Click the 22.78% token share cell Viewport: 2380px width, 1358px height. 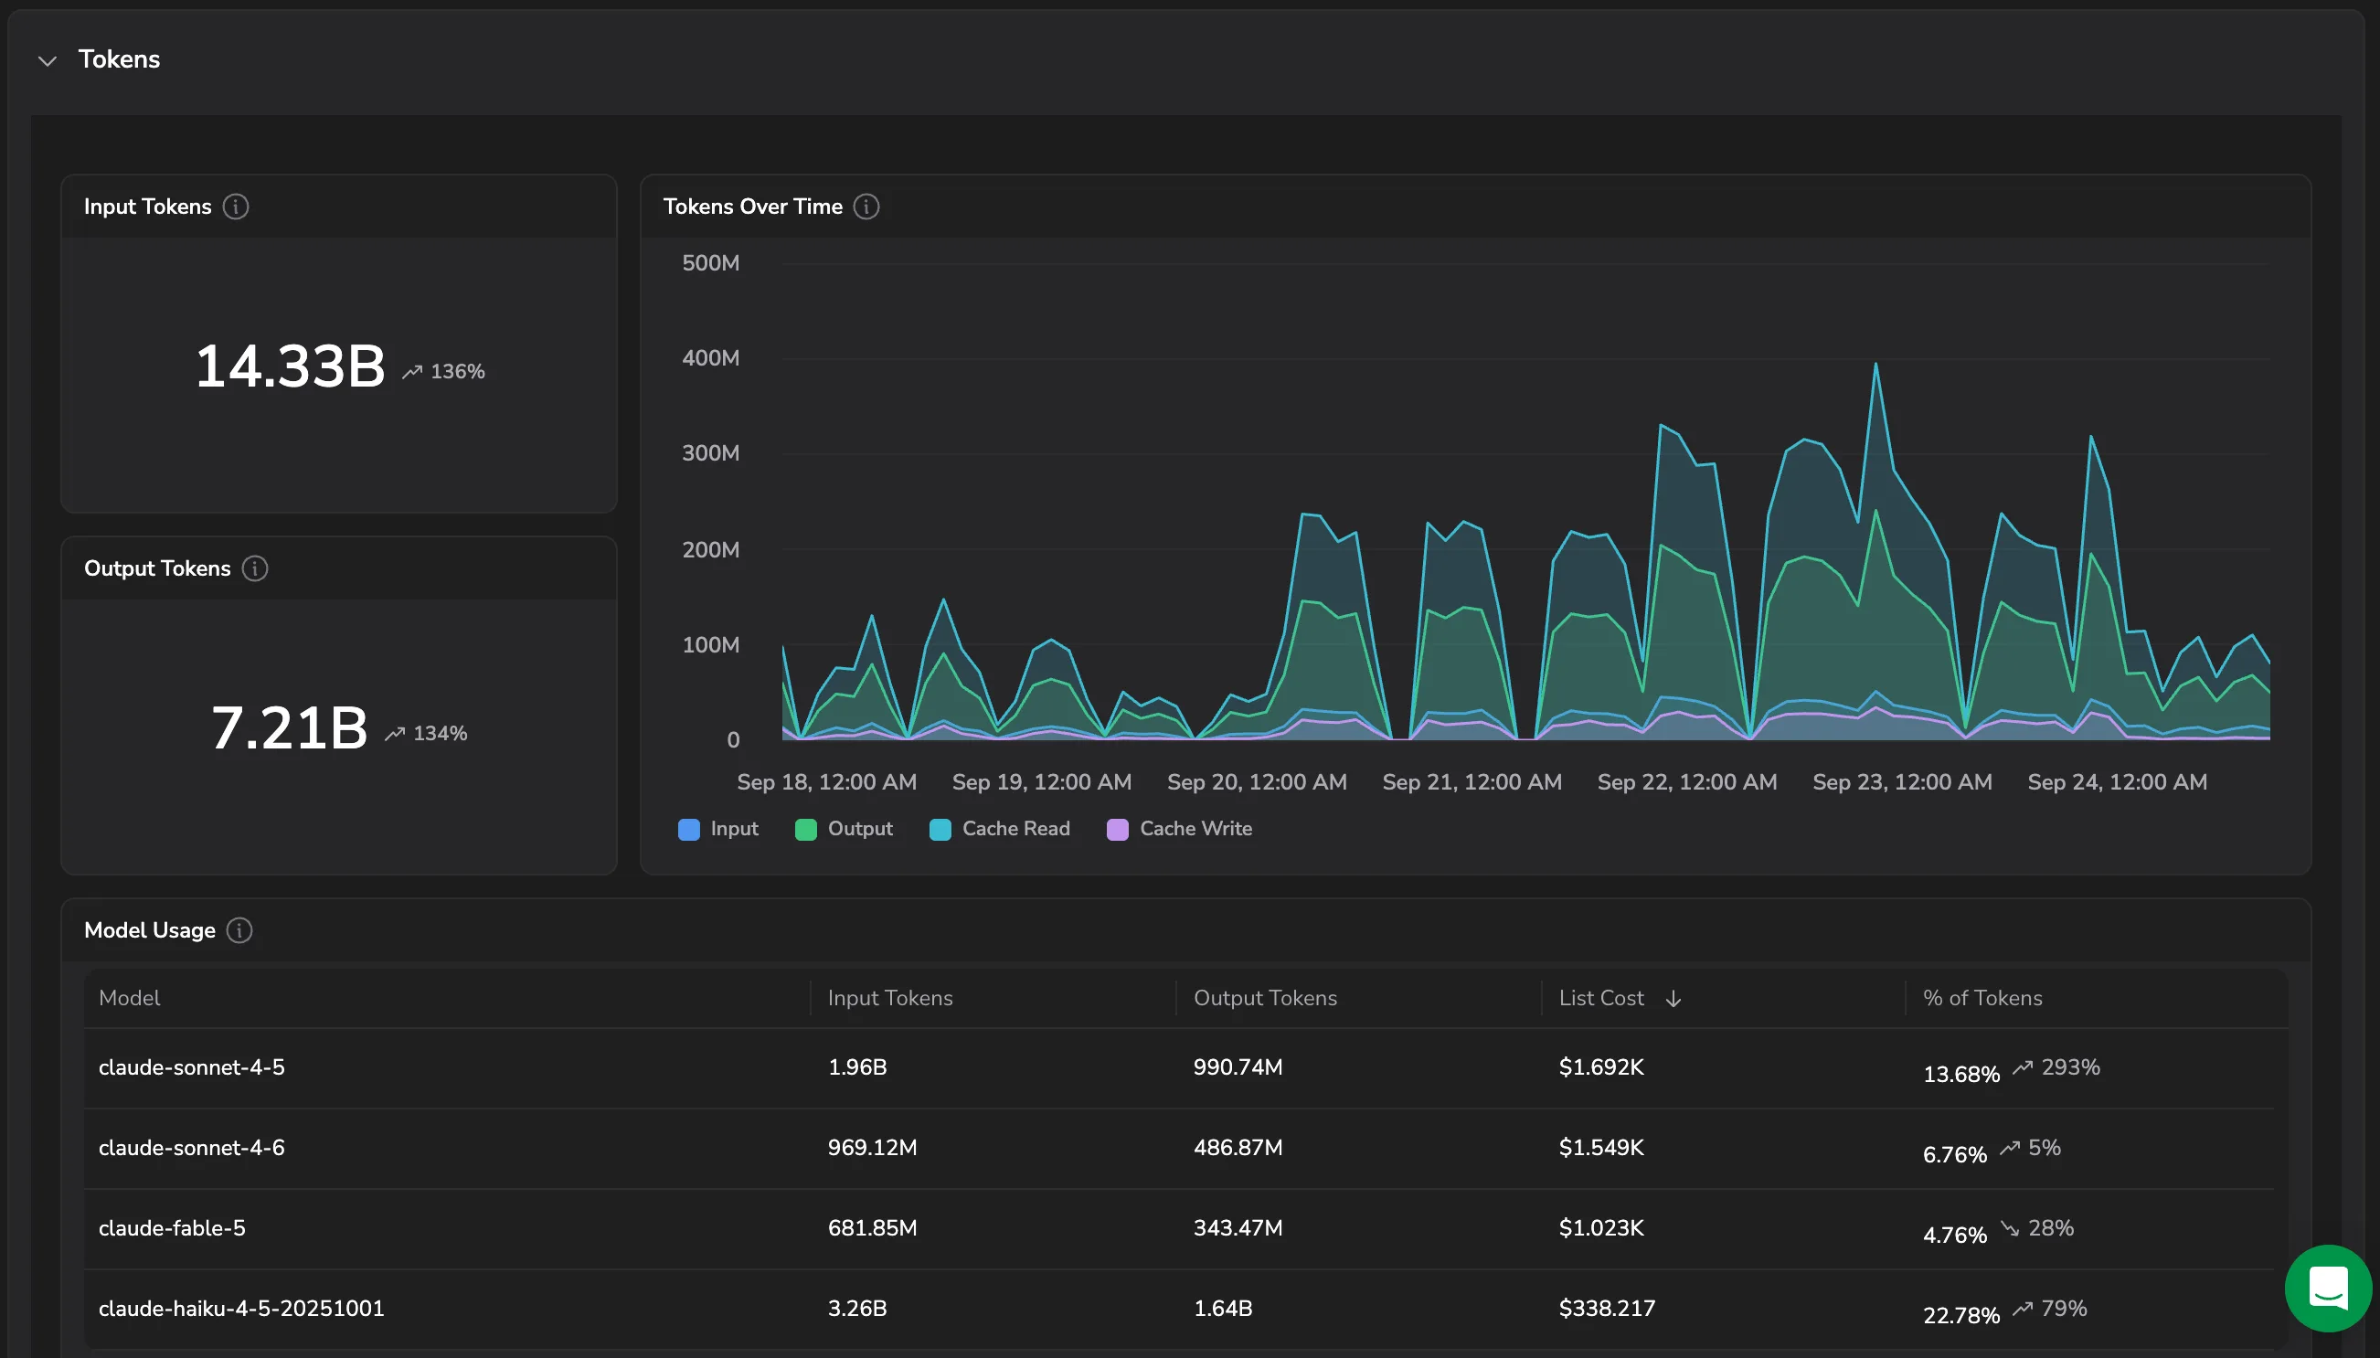1961,1316
